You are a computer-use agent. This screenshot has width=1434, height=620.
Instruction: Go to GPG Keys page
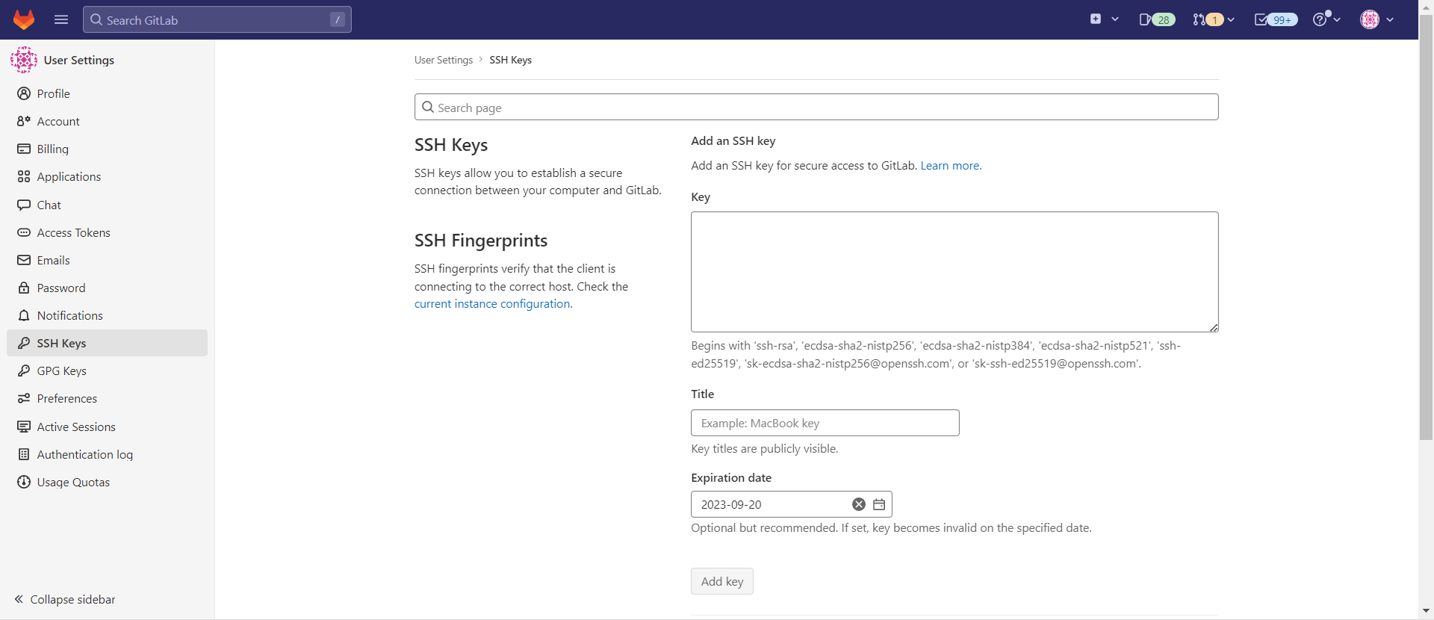point(108,371)
